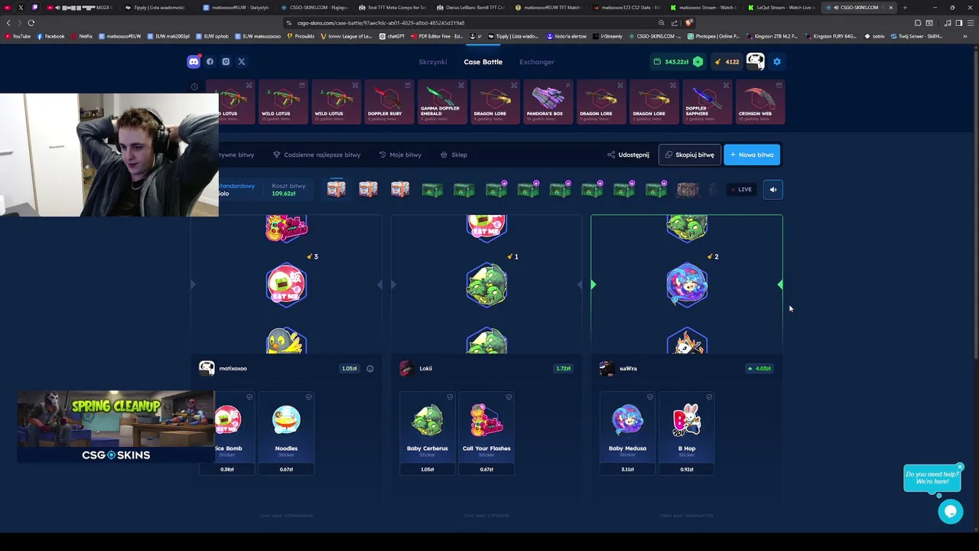Reload the page with the refresh icon
Viewport: 979px width, 551px height.
[x=31, y=23]
